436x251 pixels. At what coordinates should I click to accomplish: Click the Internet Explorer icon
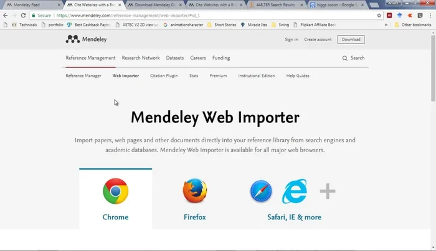[x=295, y=191]
